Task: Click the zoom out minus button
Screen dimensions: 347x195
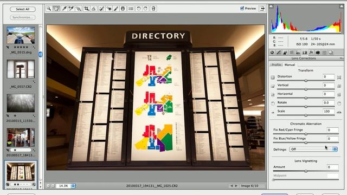Action: point(48,186)
